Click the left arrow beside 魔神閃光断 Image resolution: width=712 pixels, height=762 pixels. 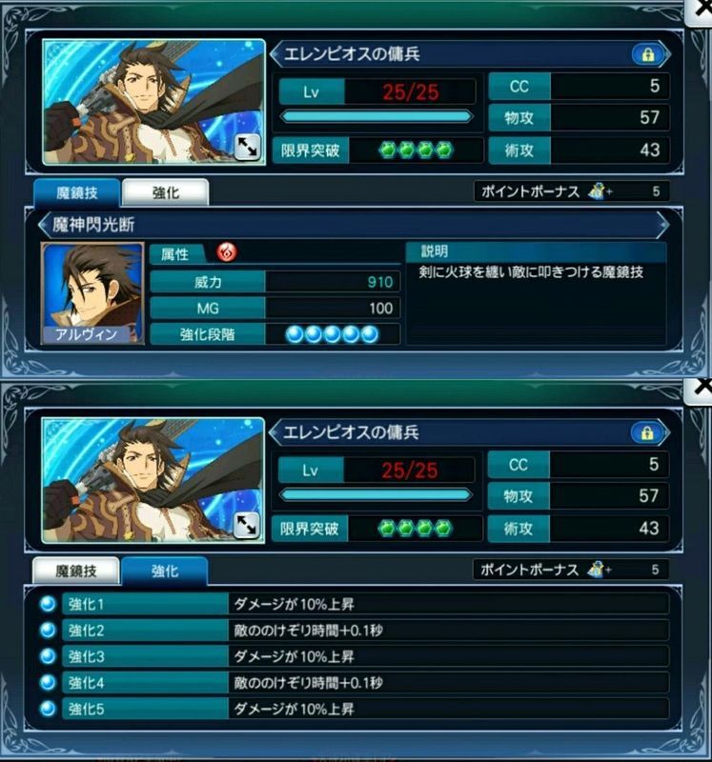[x=44, y=225]
